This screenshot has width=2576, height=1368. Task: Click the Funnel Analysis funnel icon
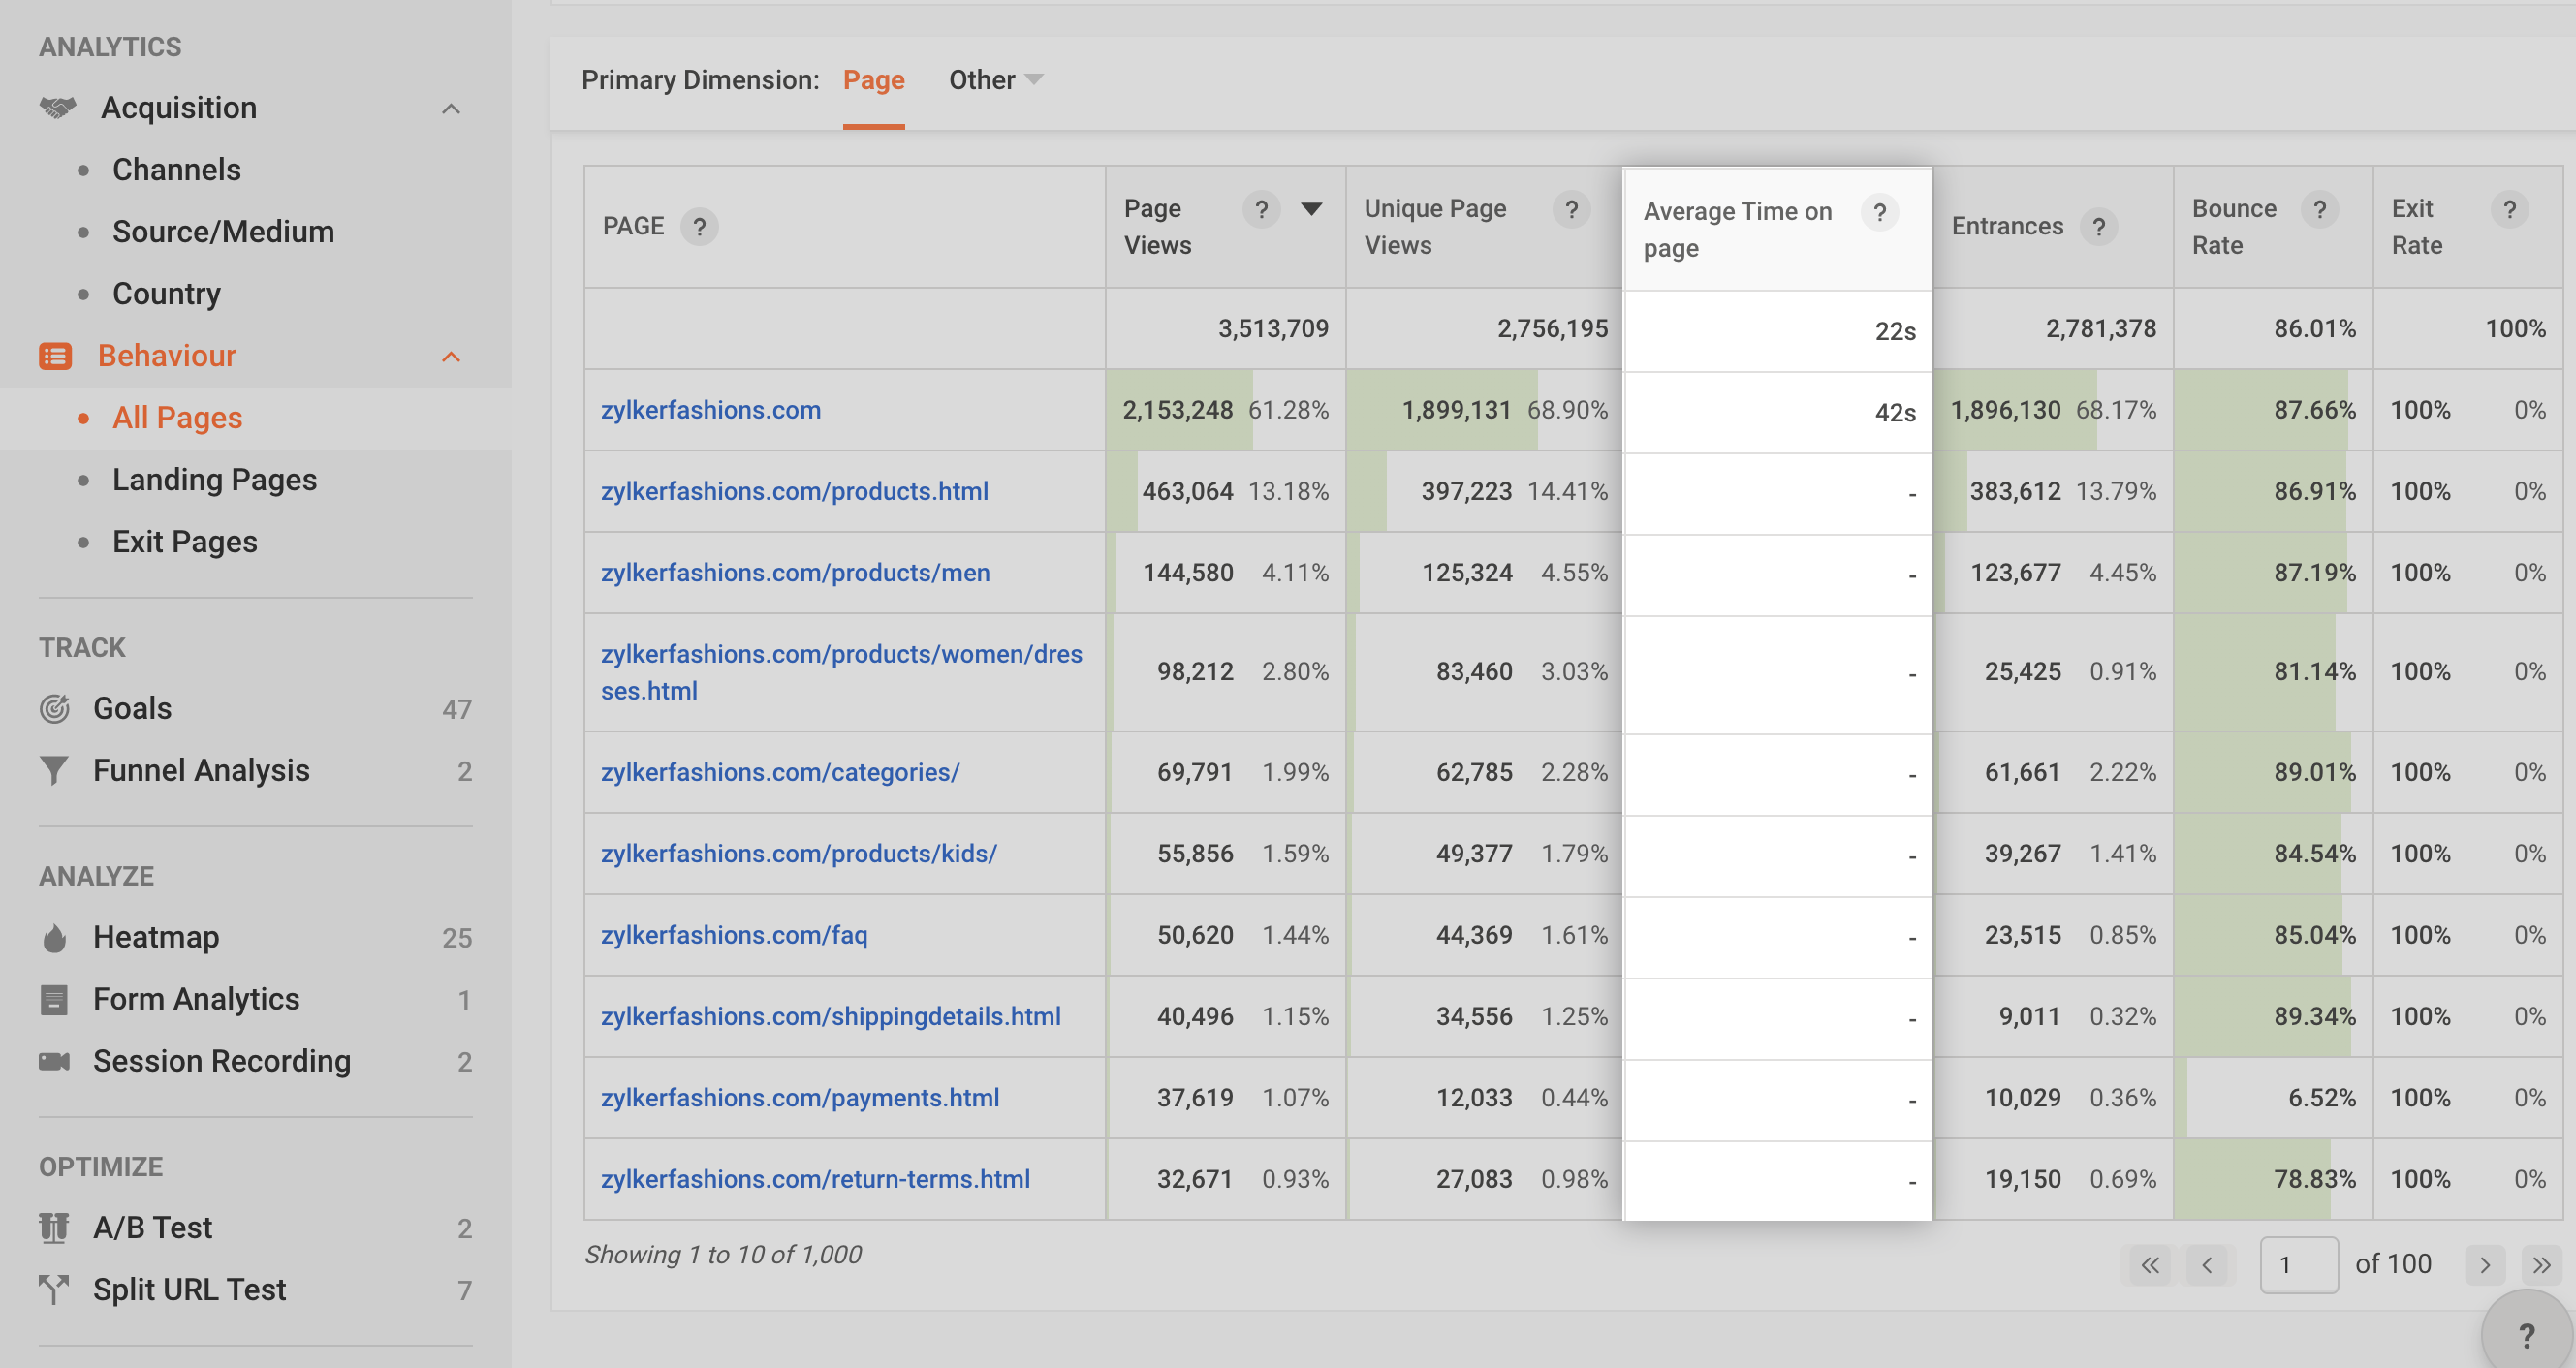pos(54,770)
